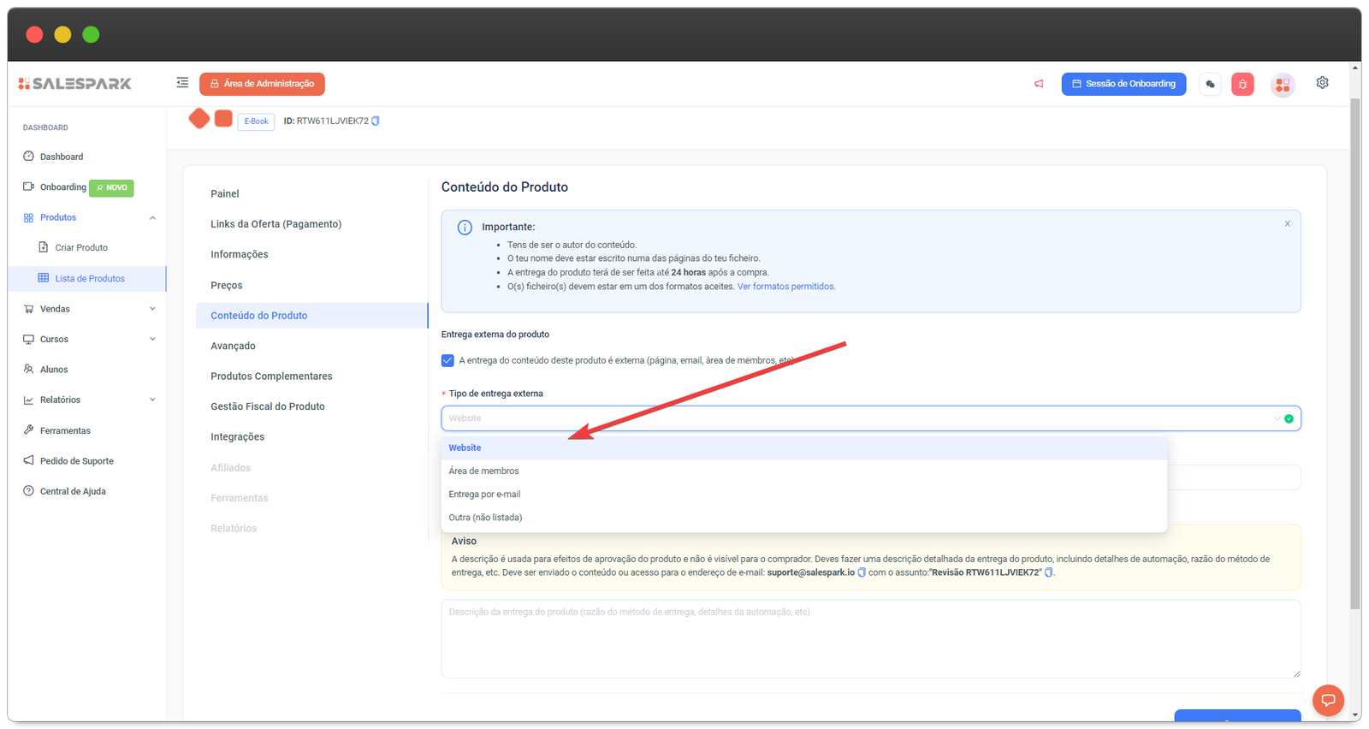
Task: Open the chat bubbles icon in header
Action: click(x=1210, y=84)
